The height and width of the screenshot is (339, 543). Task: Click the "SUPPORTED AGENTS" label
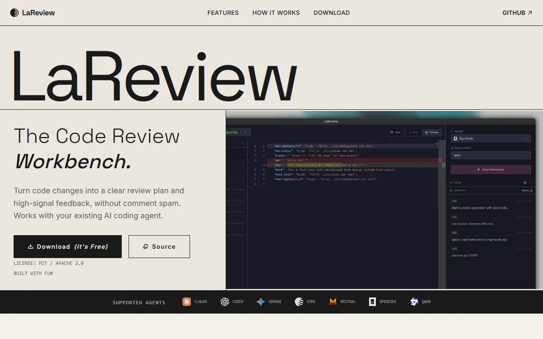pyautogui.click(x=139, y=303)
